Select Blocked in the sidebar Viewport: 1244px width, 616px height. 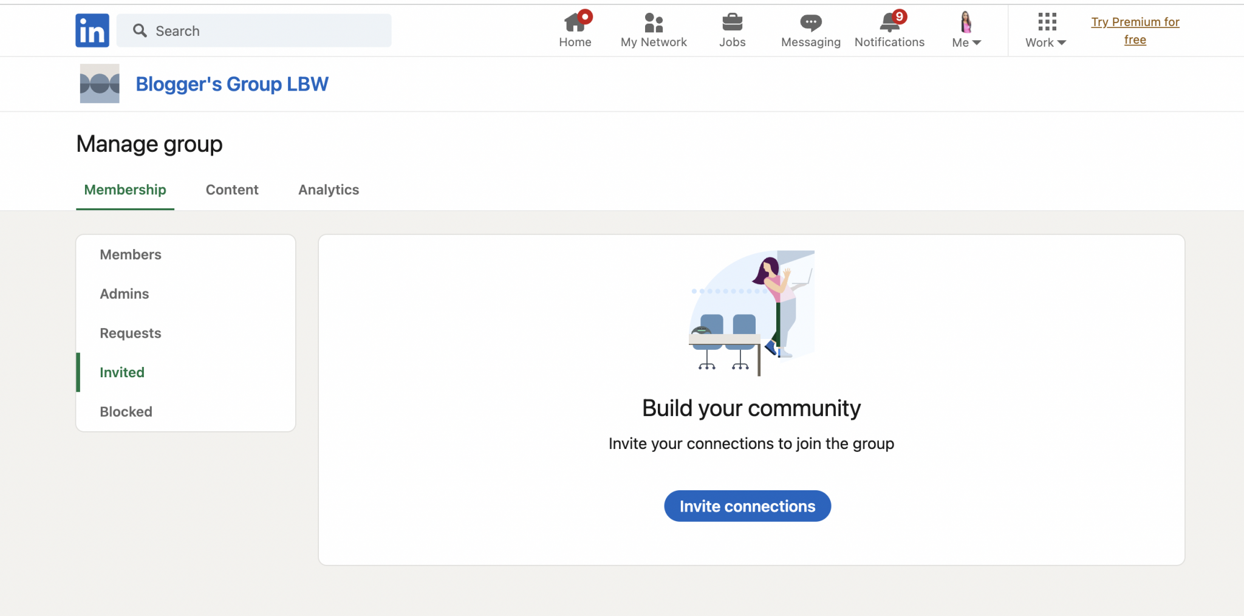(126, 411)
